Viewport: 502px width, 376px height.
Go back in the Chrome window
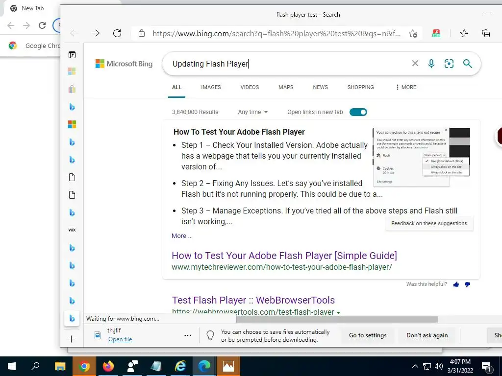[11, 25]
